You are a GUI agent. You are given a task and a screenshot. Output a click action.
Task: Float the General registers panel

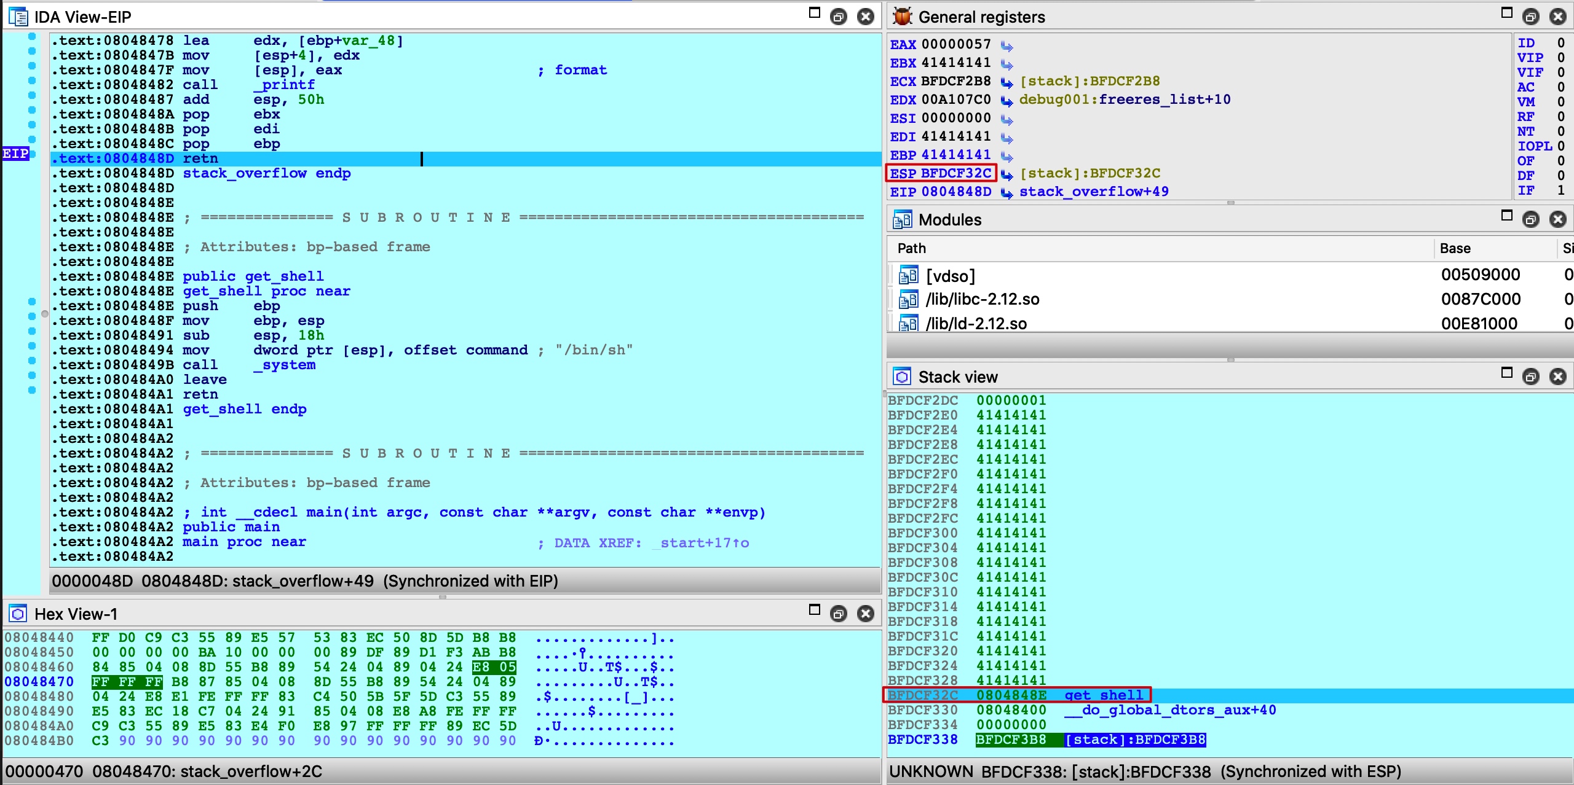1530,17
